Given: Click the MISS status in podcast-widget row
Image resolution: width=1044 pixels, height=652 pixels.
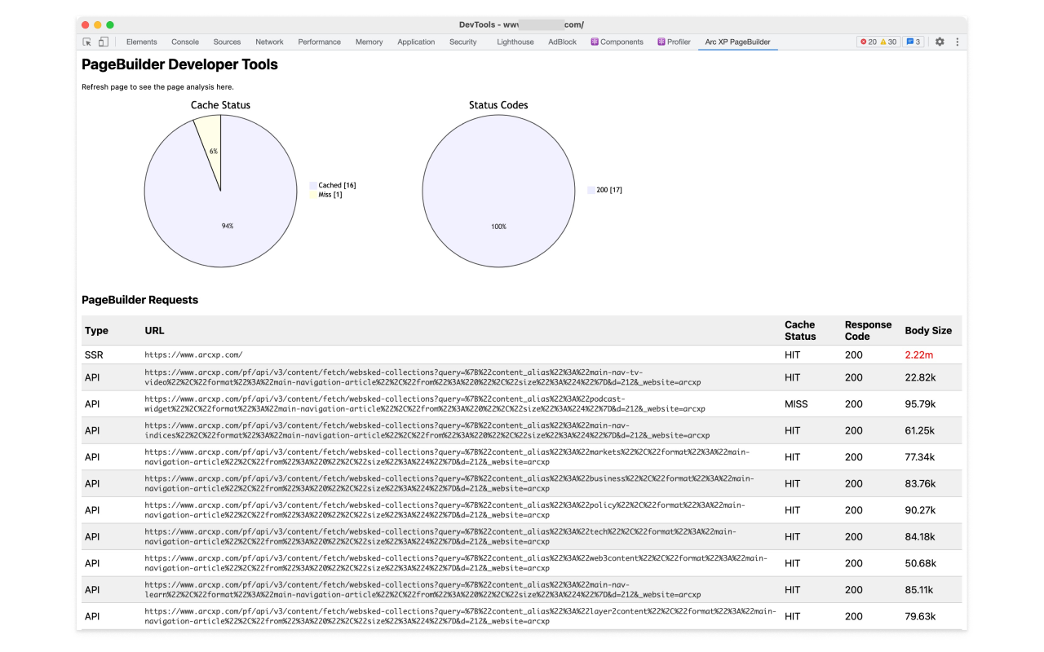Looking at the screenshot, I should point(796,404).
